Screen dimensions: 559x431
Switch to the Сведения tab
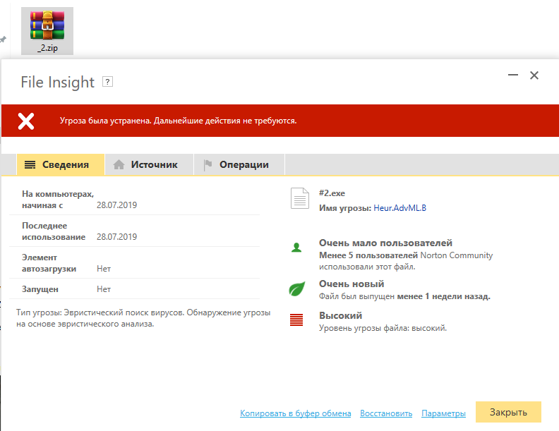coord(61,164)
